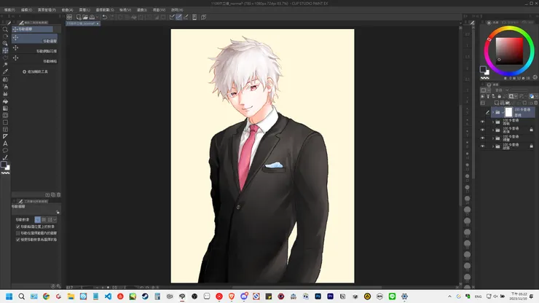Screen dimensions: 539x303
Task: Select 移動網點花樣 sub tool
Action: [x=34, y=50]
